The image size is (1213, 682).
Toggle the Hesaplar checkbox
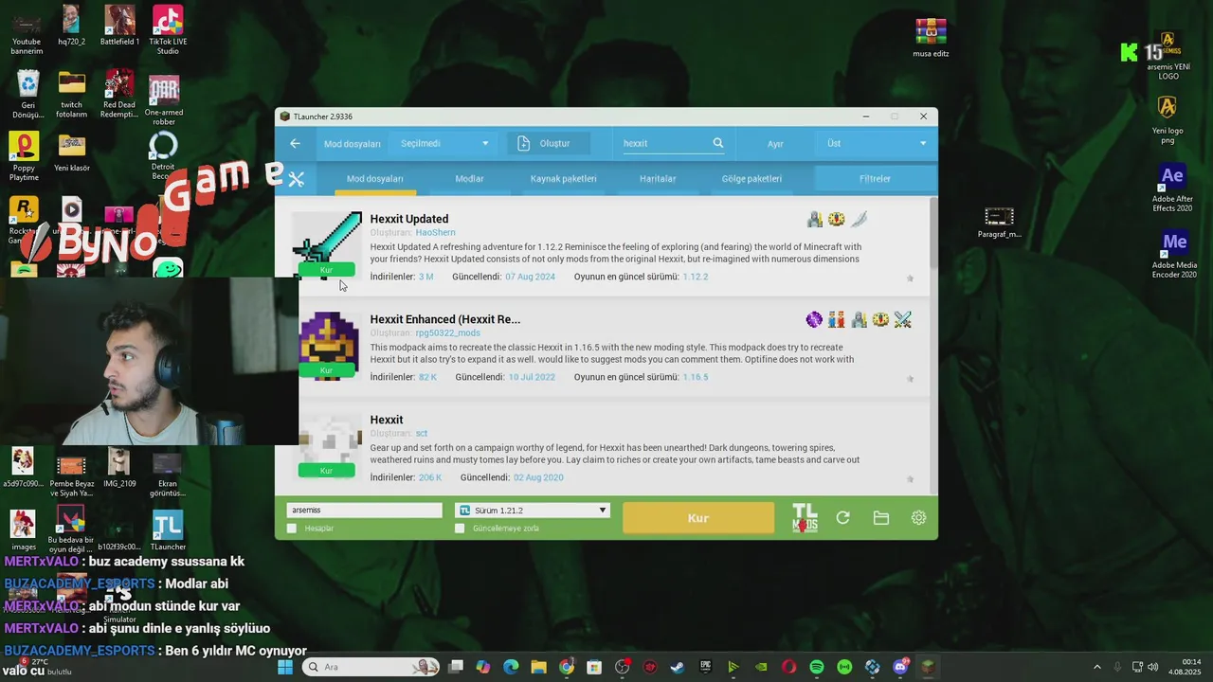(292, 529)
